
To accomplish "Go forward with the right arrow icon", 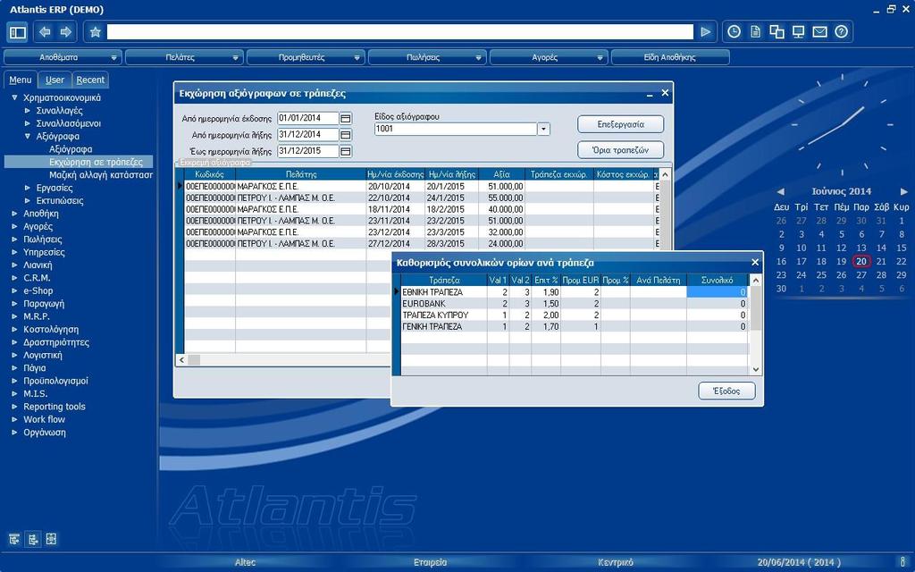I will point(66,32).
